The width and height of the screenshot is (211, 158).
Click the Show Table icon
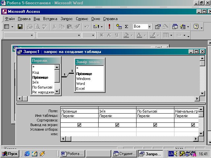pyautogui.click(x=119, y=27)
